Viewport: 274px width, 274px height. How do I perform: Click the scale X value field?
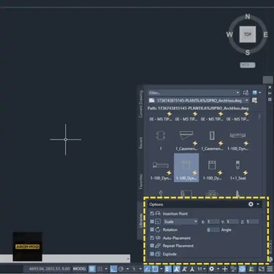[x=213, y=221]
